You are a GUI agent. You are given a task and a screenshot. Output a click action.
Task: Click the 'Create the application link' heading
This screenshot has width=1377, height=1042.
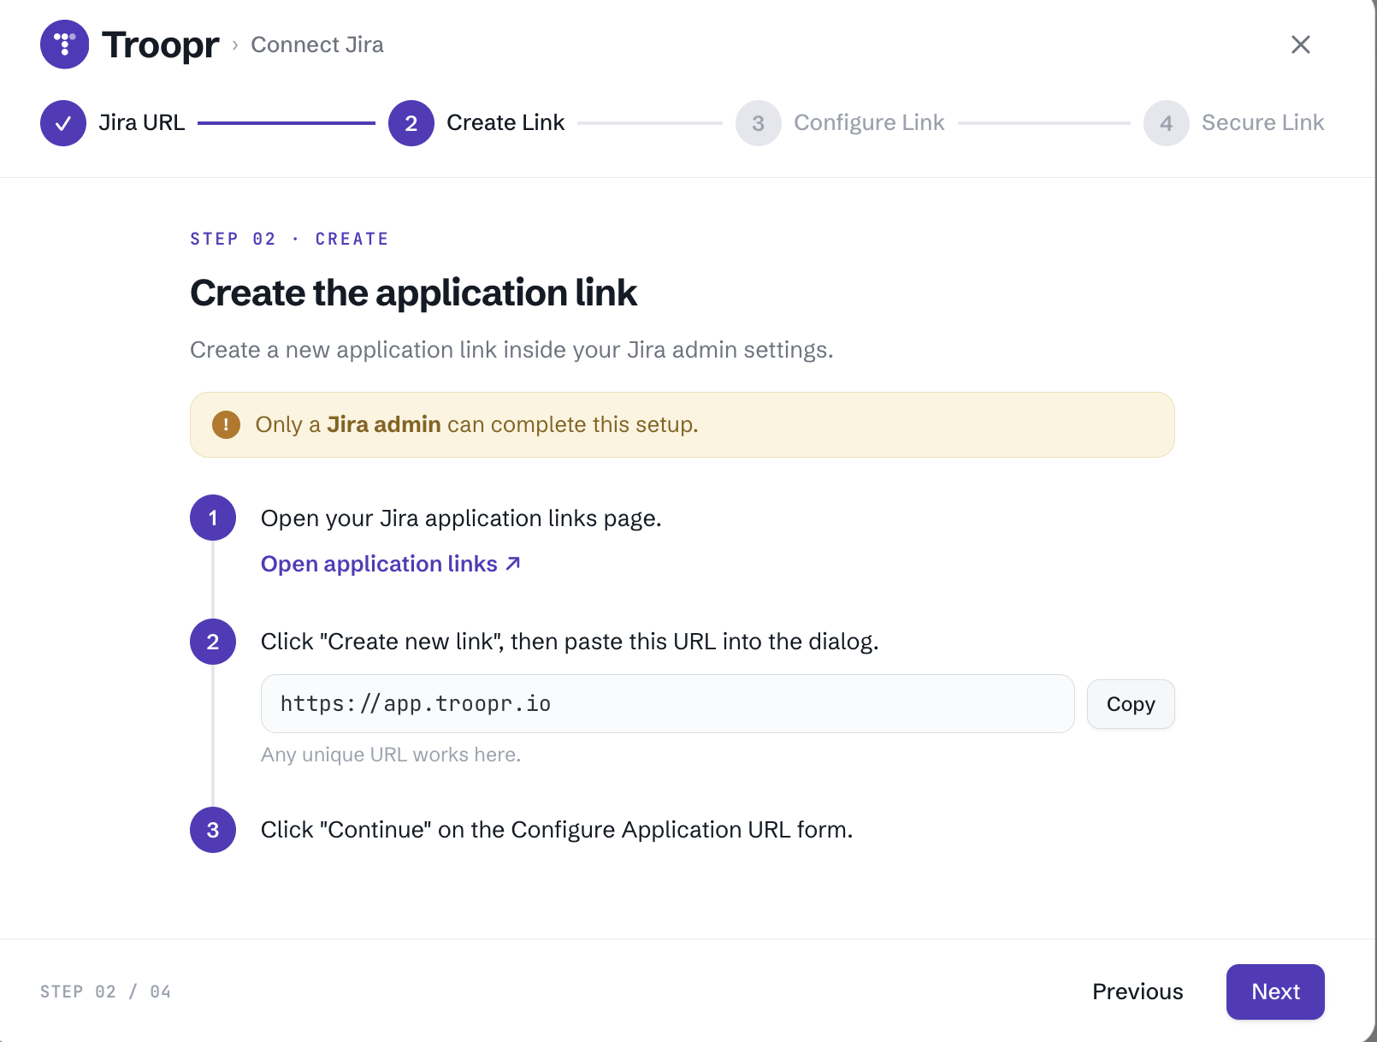pos(413,293)
